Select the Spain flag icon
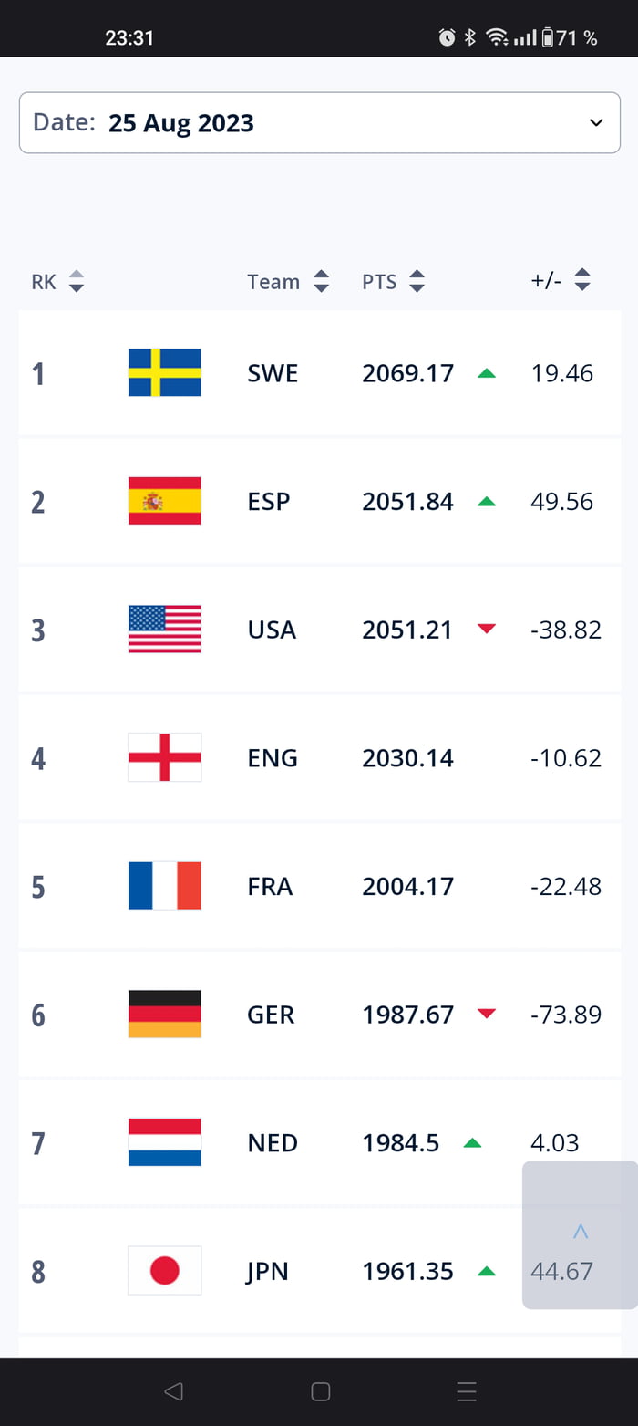This screenshot has height=1426, width=638. (x=165, y=500)
